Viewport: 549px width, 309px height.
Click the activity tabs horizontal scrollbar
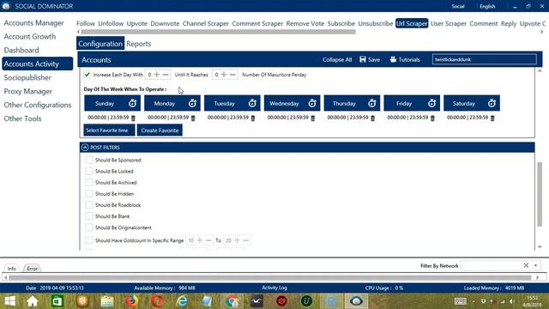point(218,32)
